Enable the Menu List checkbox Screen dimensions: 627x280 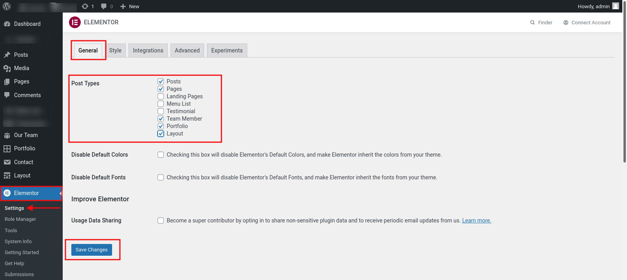click(x=161, y=104)
